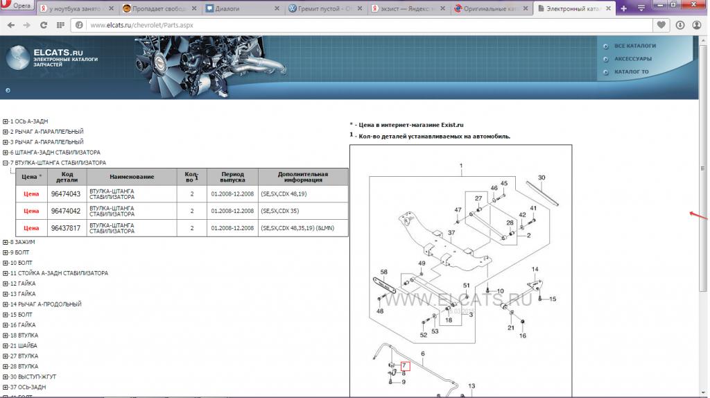Expand '10 БОЛТ' tree node
Screen dimensions: 710x398
pos(6,263)
